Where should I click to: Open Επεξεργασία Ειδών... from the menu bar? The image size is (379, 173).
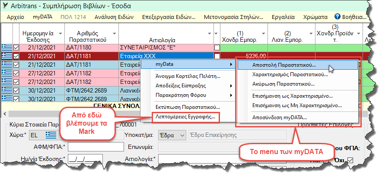(x=169, y=17)
